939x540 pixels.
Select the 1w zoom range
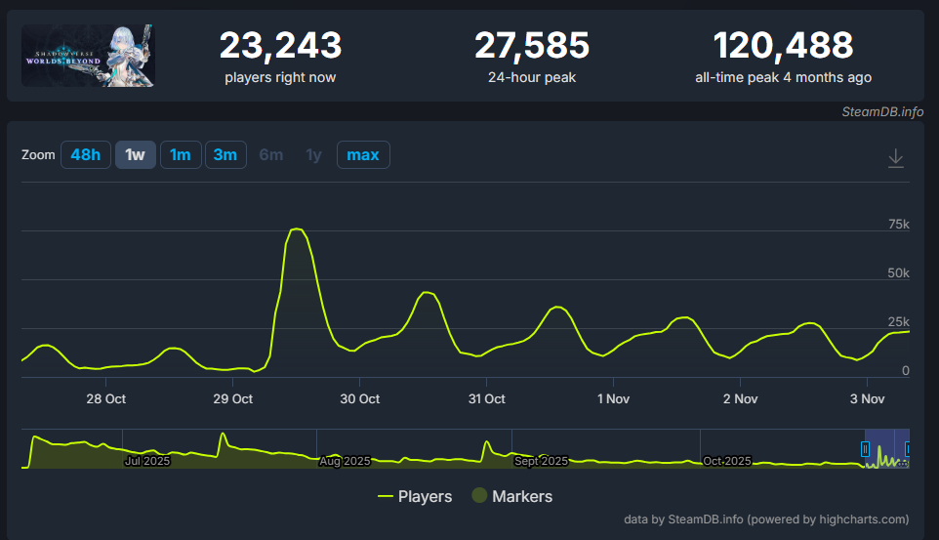(136, 154)
